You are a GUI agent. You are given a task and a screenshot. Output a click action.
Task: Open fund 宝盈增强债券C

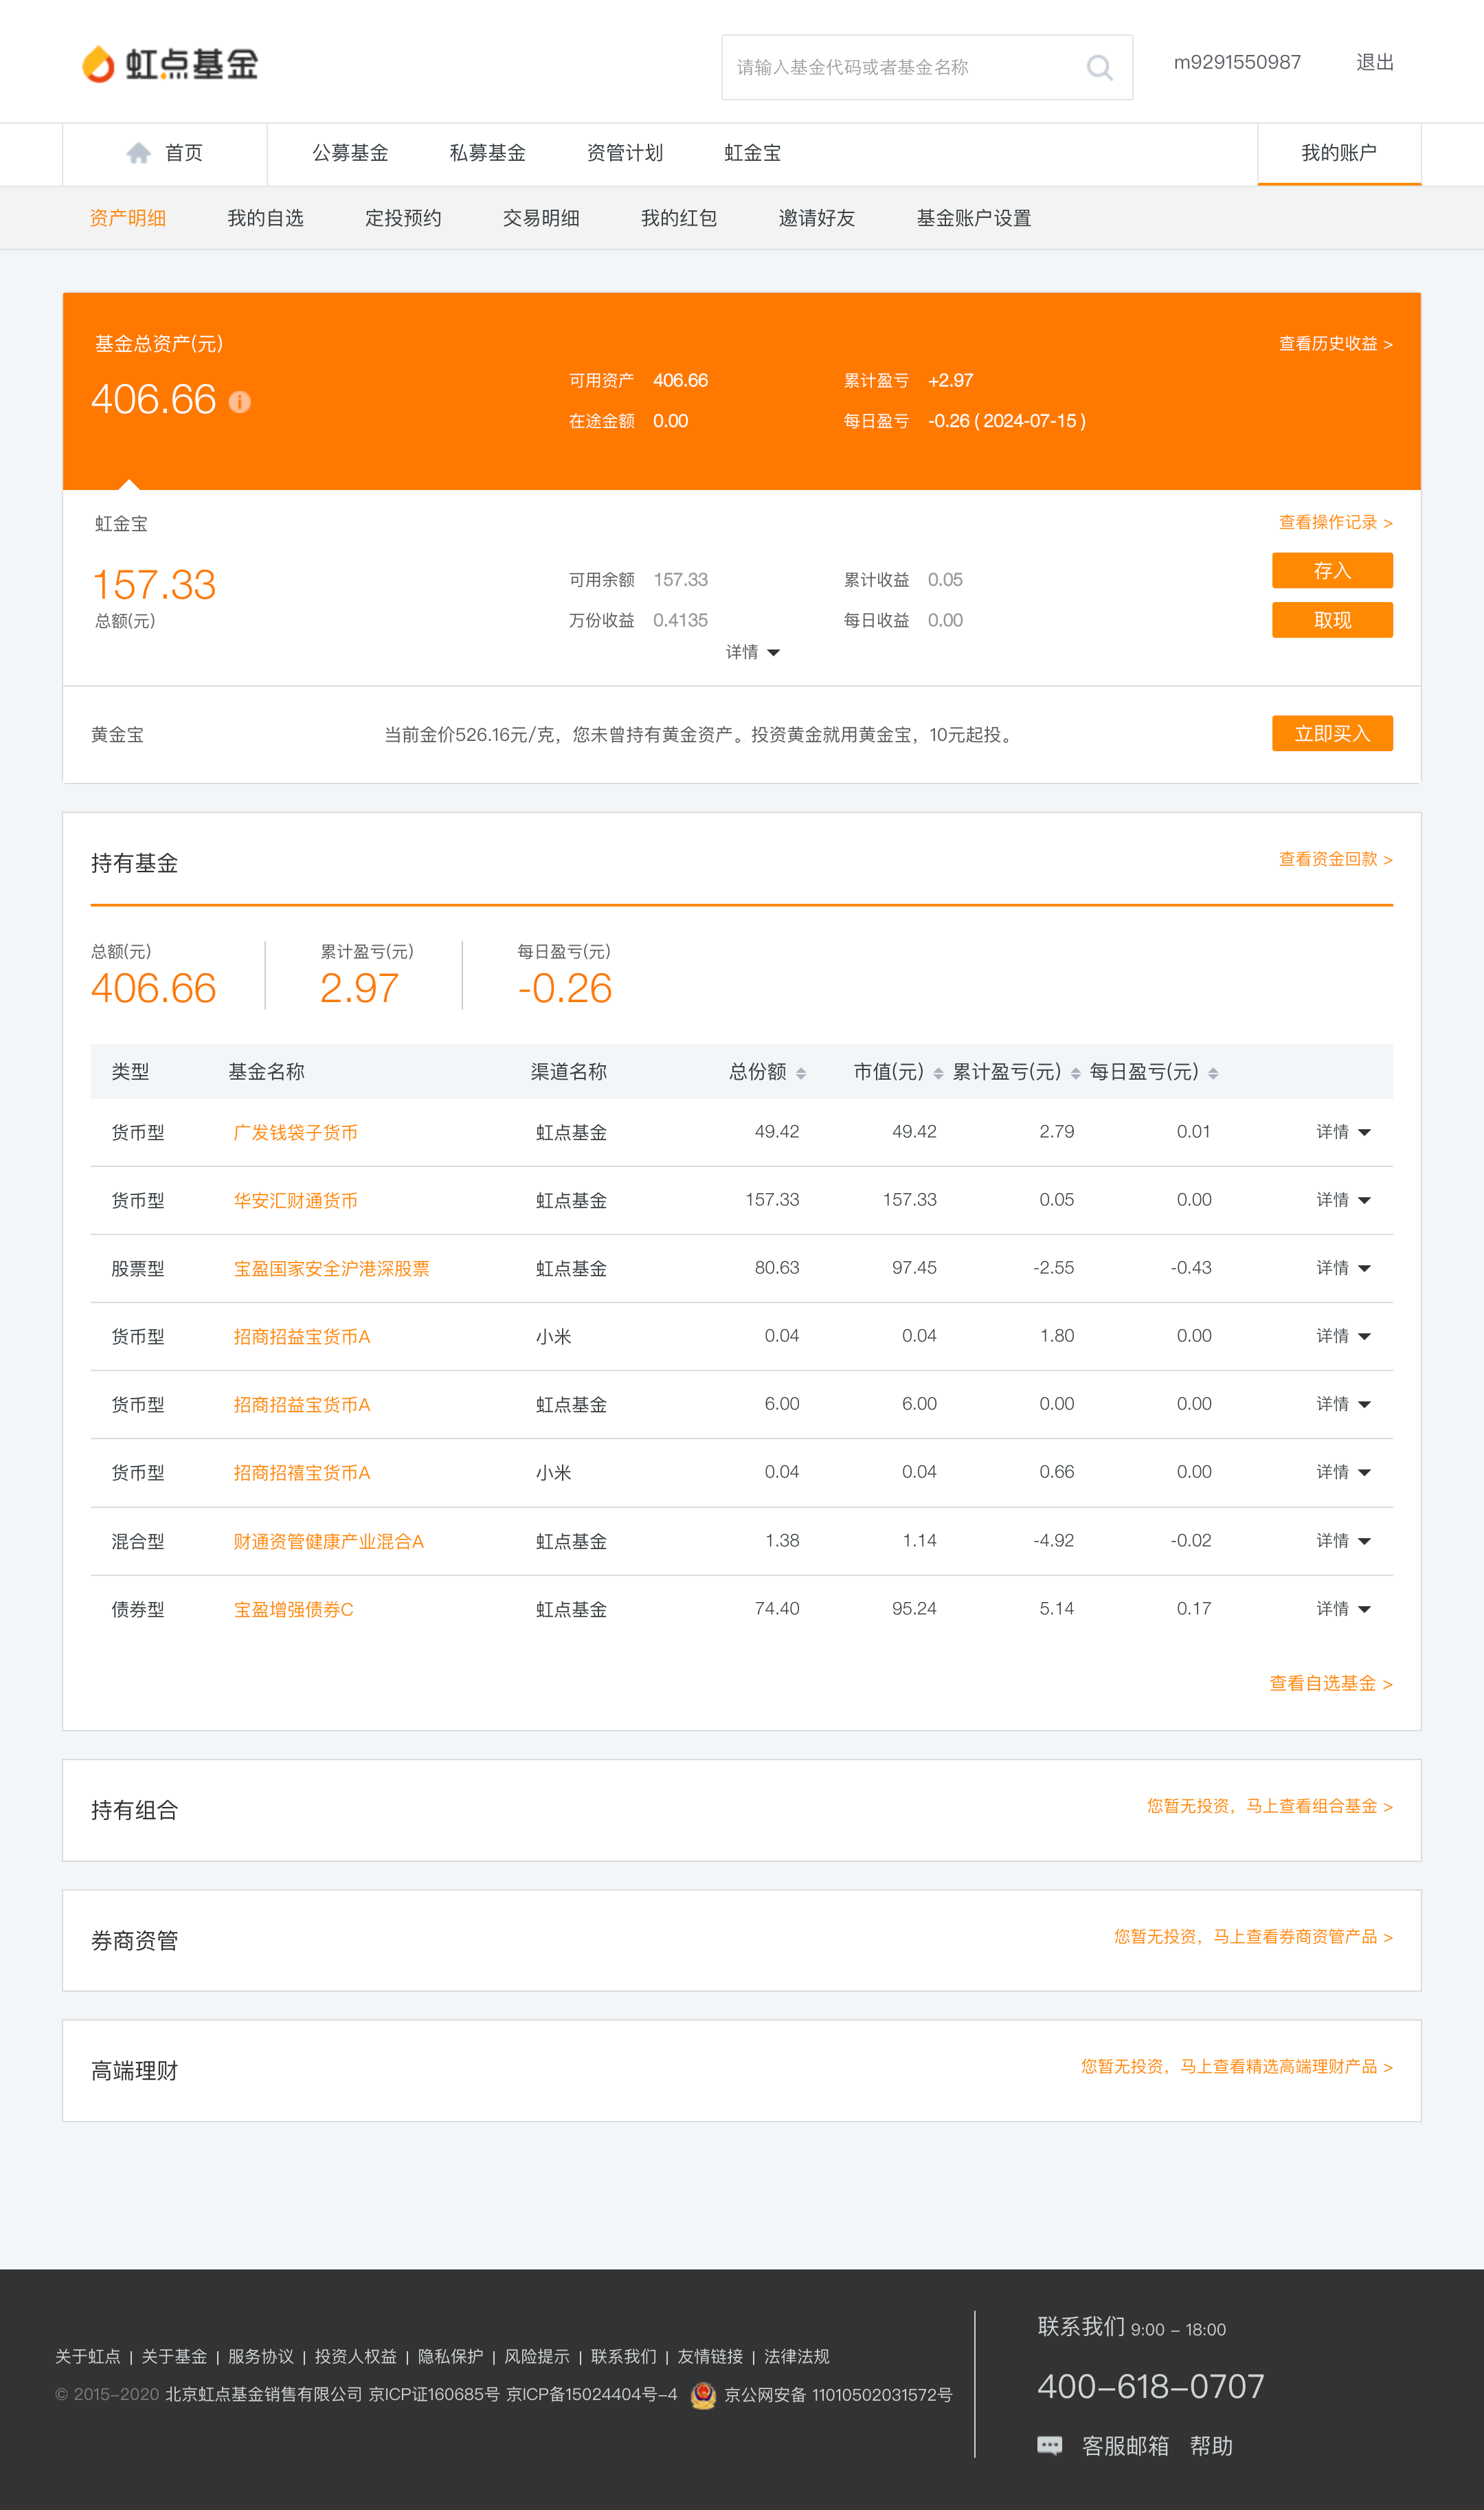[x=293, y=1610]
